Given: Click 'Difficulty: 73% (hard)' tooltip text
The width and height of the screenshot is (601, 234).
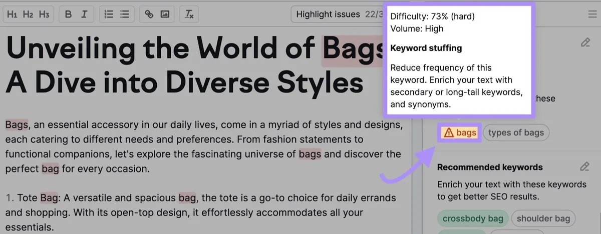Looking at the screenshot, I should [432, 16].
